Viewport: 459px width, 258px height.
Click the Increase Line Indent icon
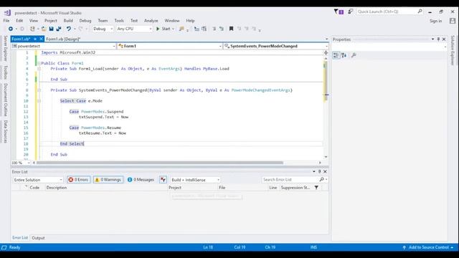(x=204, y=29)
